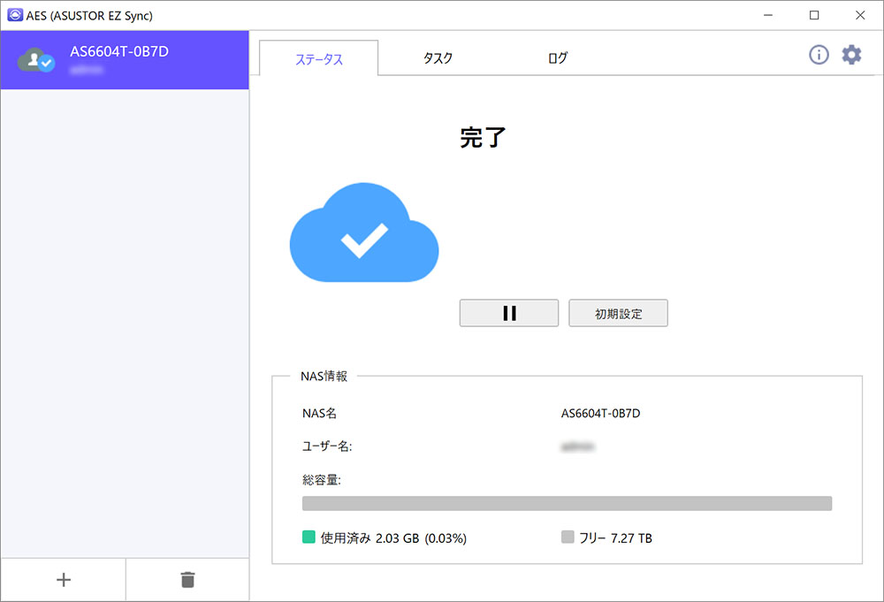Minimize the AES window
The image size is (884, 602).
click(768, 15)
